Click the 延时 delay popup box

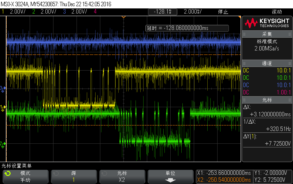[187, 28]
